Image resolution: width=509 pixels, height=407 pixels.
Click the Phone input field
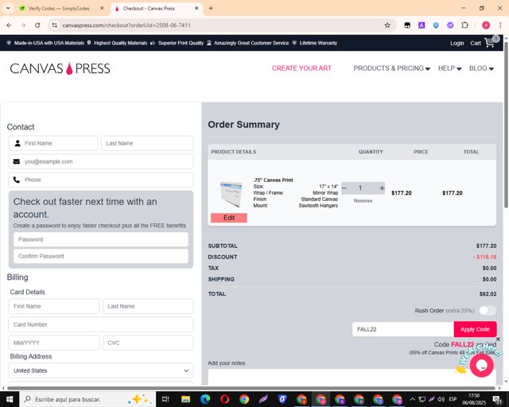(101, 180)
